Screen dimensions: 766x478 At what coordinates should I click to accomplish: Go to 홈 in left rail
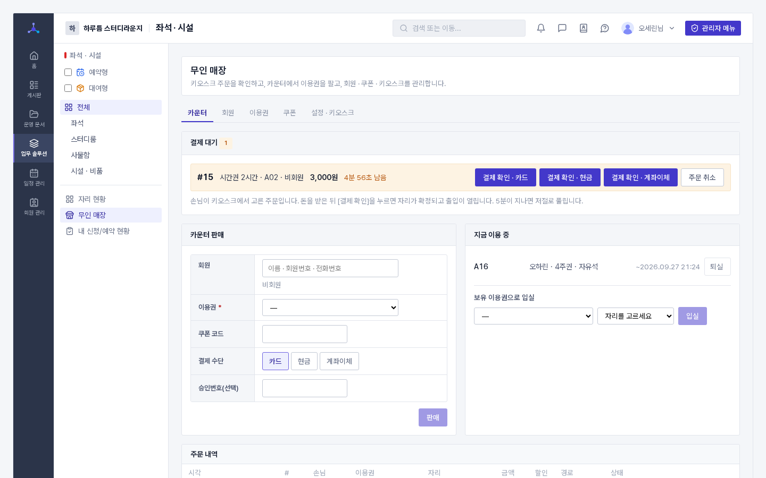click(34, 59)
